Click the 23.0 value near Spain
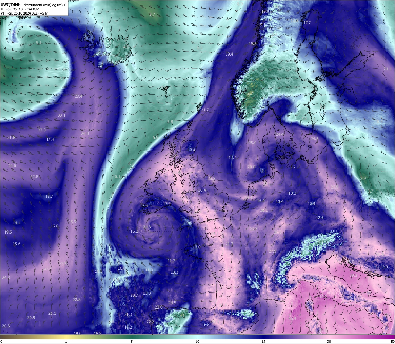395x344 pixels. [159, 307]
